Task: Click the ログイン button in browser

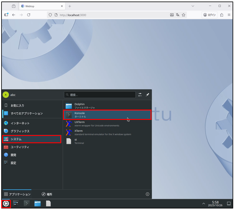Action: (210, 15)
